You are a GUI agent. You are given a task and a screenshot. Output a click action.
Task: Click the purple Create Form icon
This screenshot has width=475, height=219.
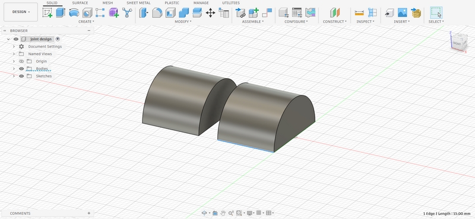point(113,12)
